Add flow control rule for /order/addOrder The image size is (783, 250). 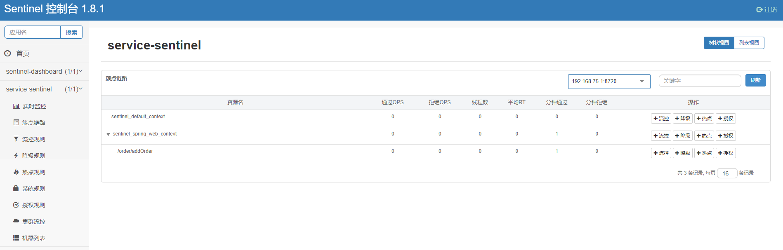tap(661, 153)
